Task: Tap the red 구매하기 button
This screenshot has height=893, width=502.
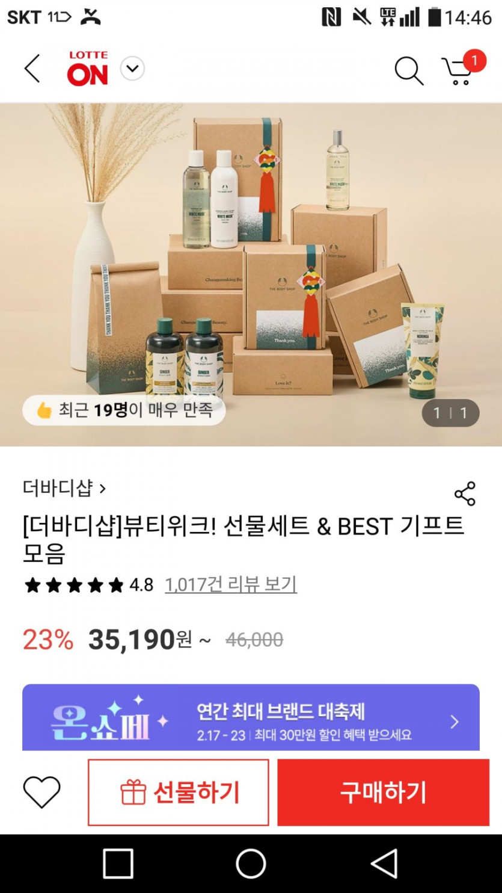Action: pyautogui.click(x=383, y=792)
